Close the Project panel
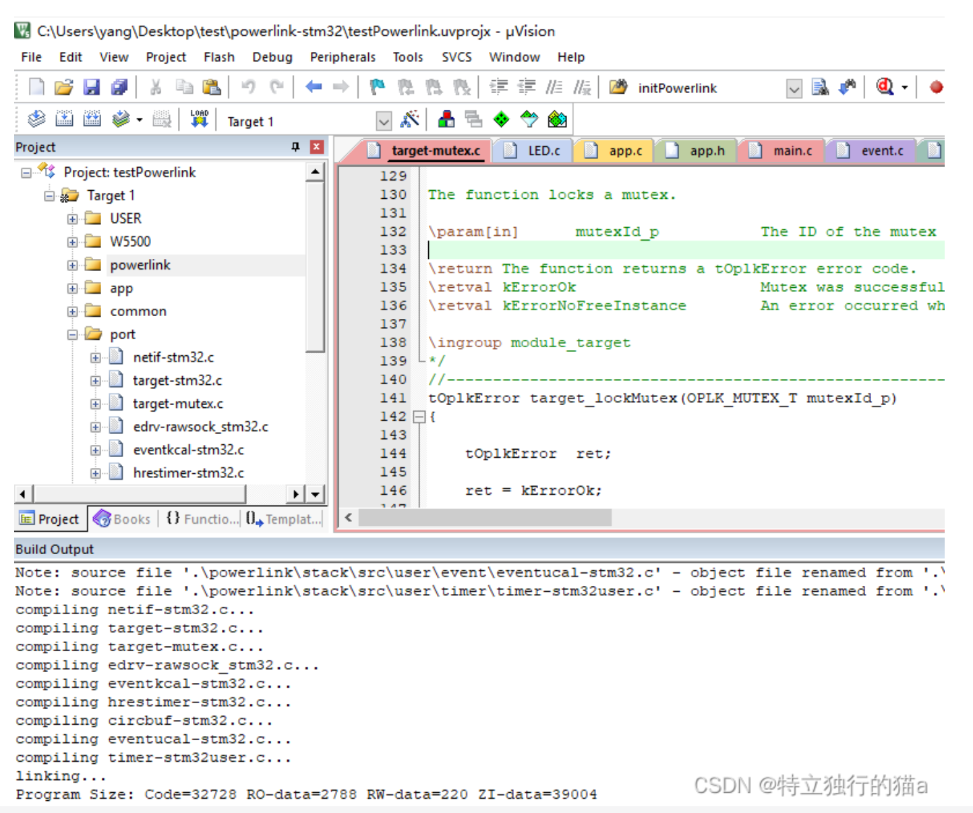 (316, 147)
